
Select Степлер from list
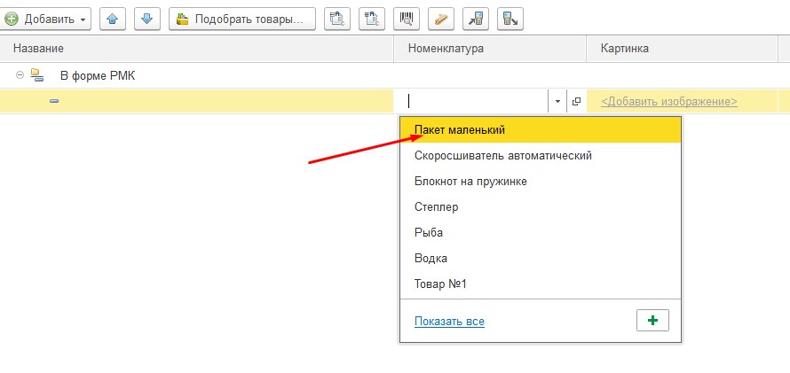pos(540,206)
